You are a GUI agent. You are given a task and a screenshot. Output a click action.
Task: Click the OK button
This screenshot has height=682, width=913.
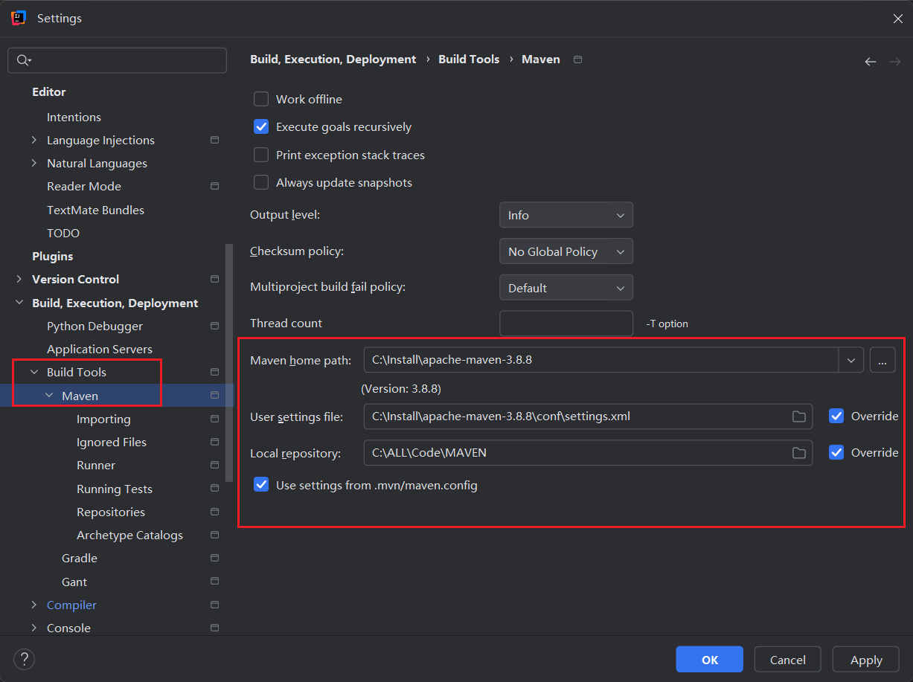coord(710,660)
